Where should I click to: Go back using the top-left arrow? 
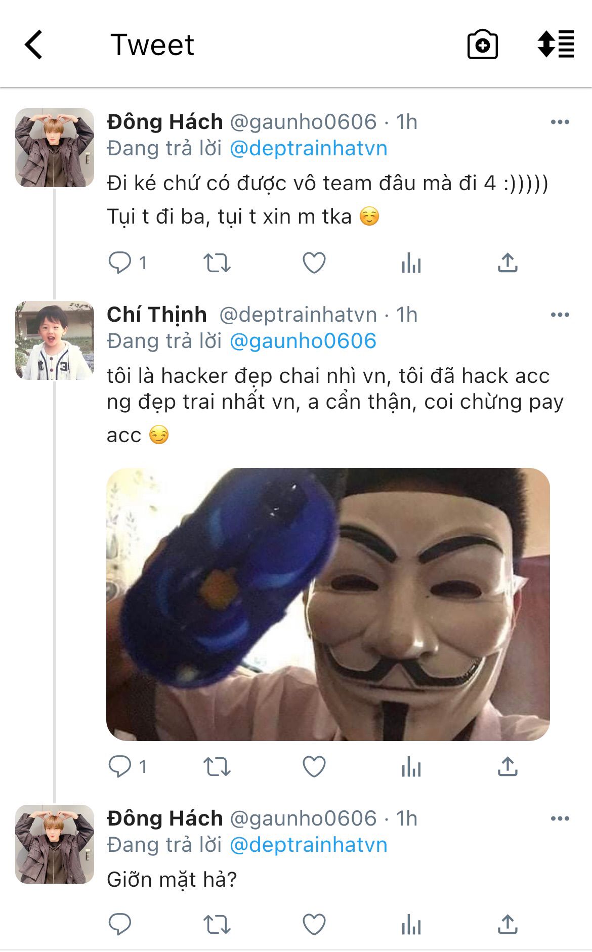[x=34, y=45]
